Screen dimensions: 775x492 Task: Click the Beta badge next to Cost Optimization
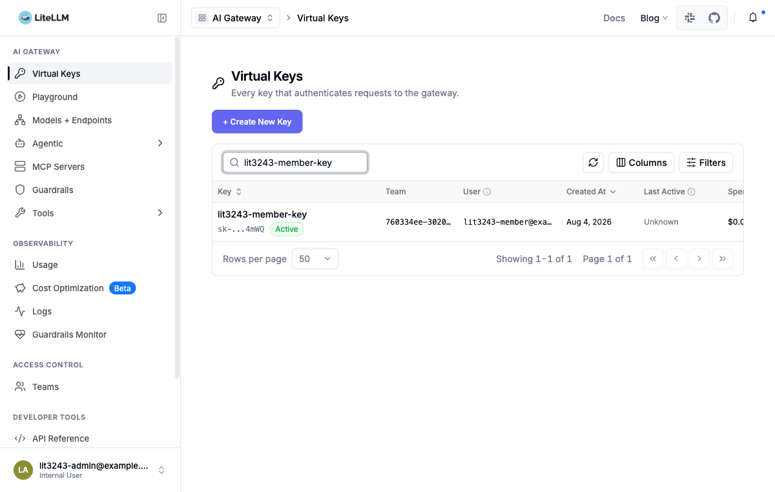123,288
